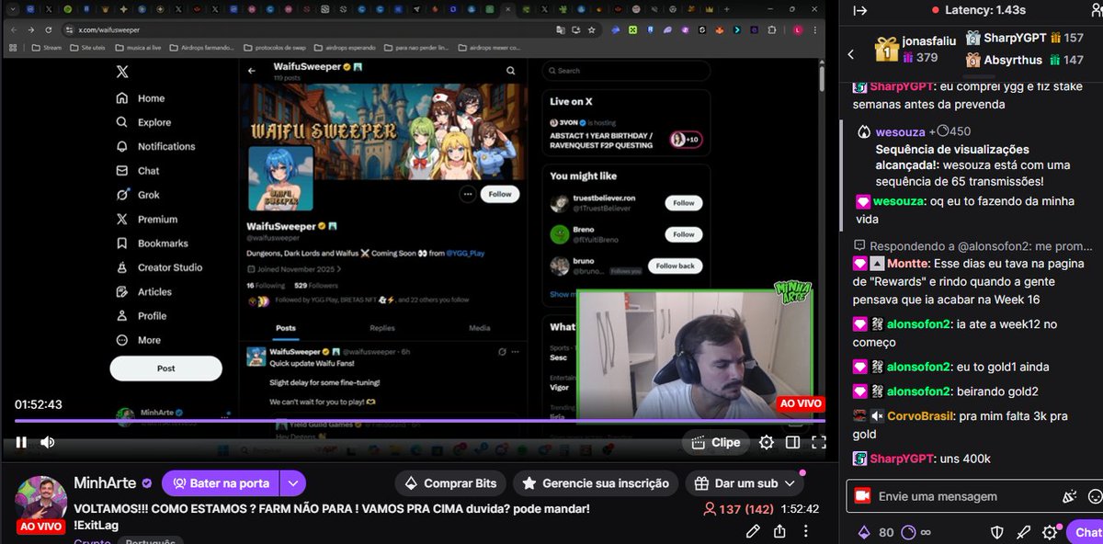Send message with purple Chat button
This screenshot has height=544, width=1103.
[1086, 532]
